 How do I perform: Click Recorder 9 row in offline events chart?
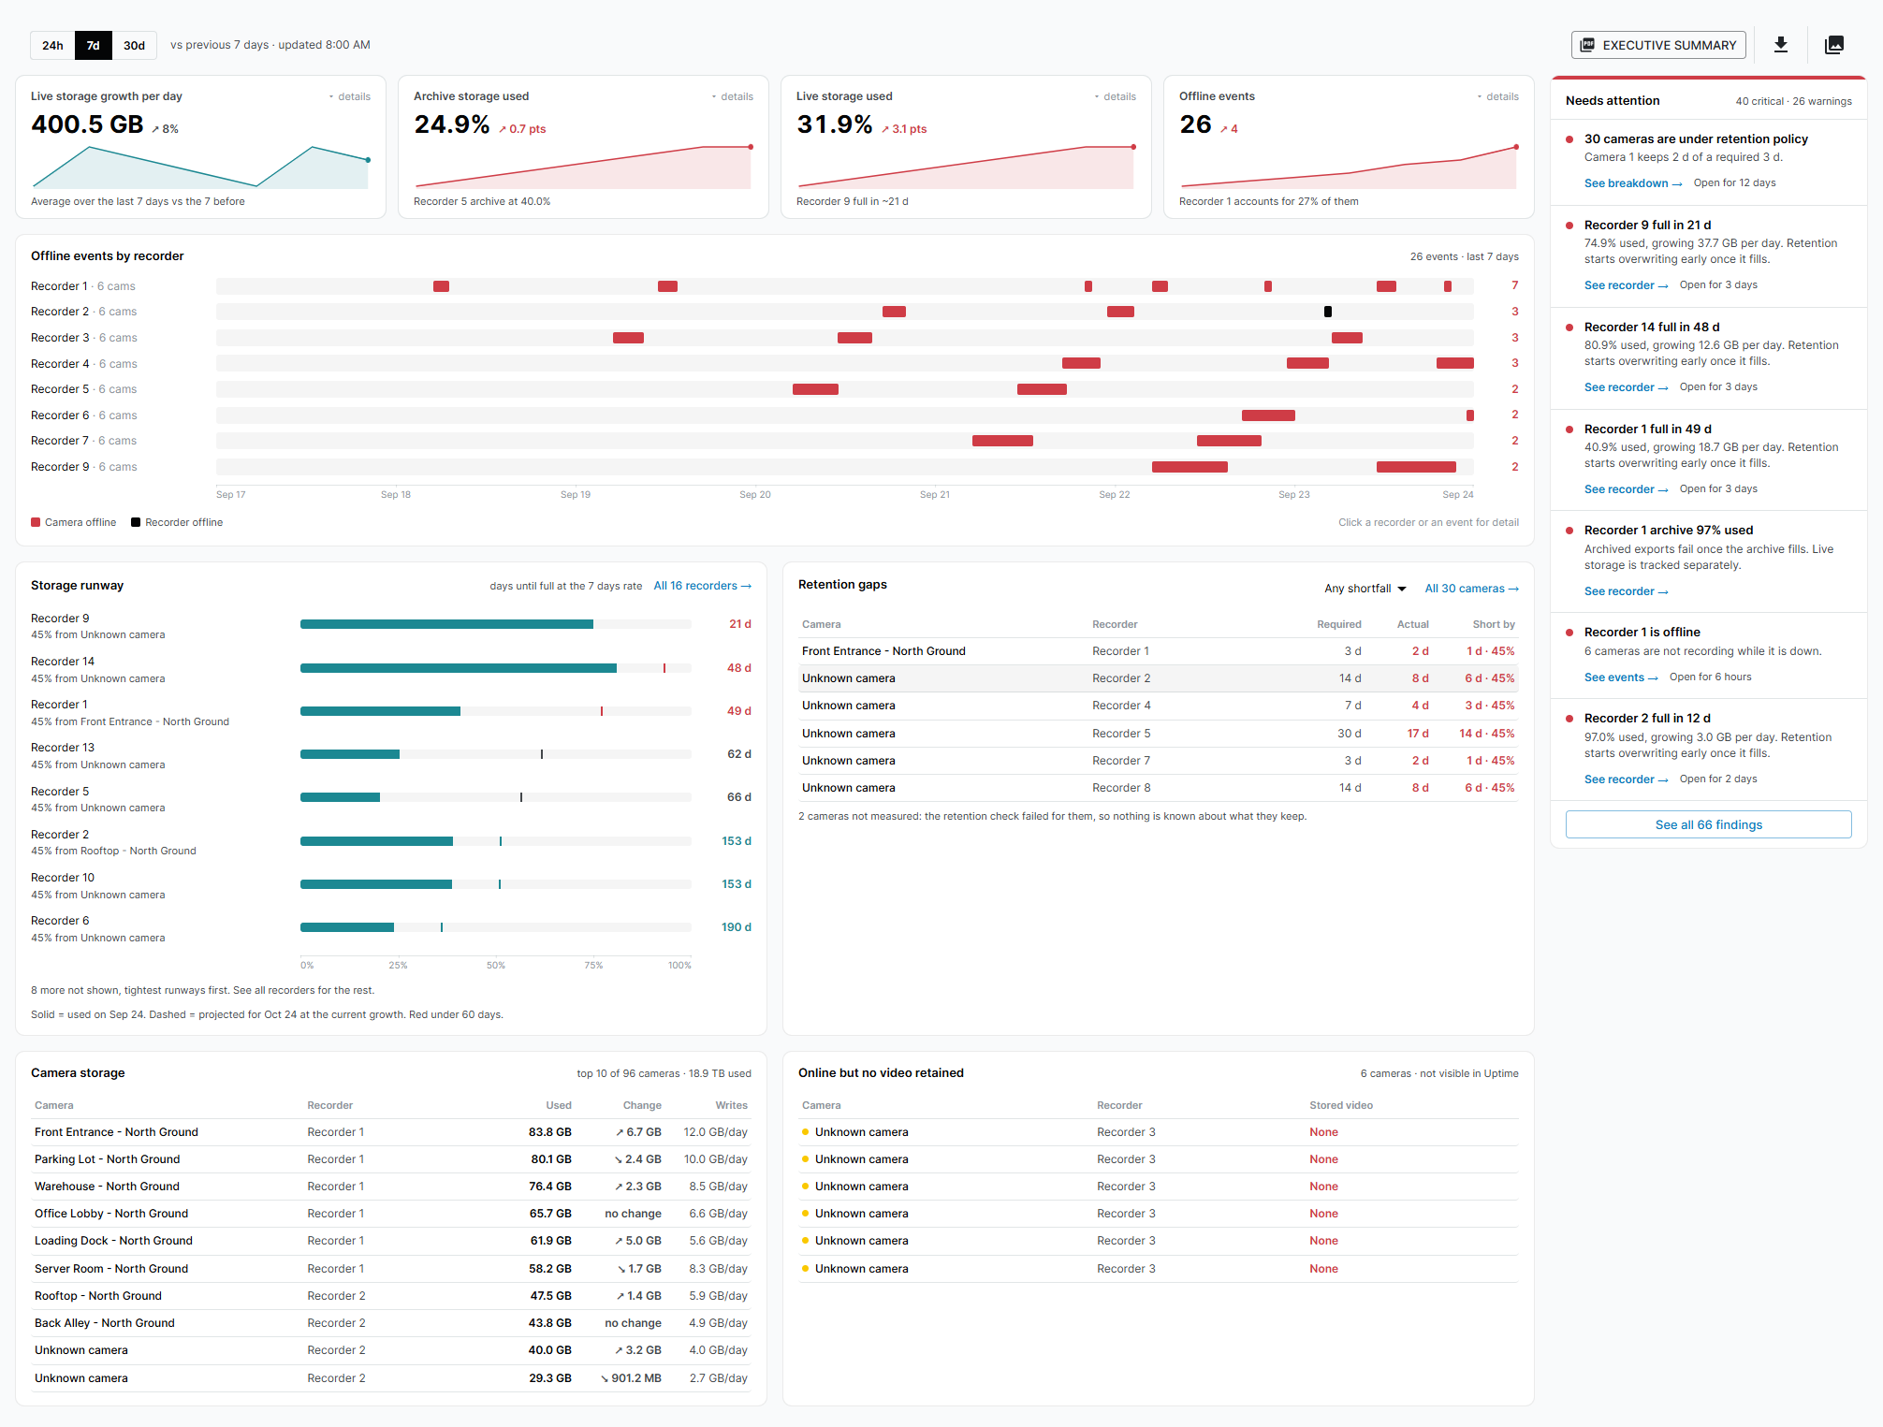(x=775, y=467)
